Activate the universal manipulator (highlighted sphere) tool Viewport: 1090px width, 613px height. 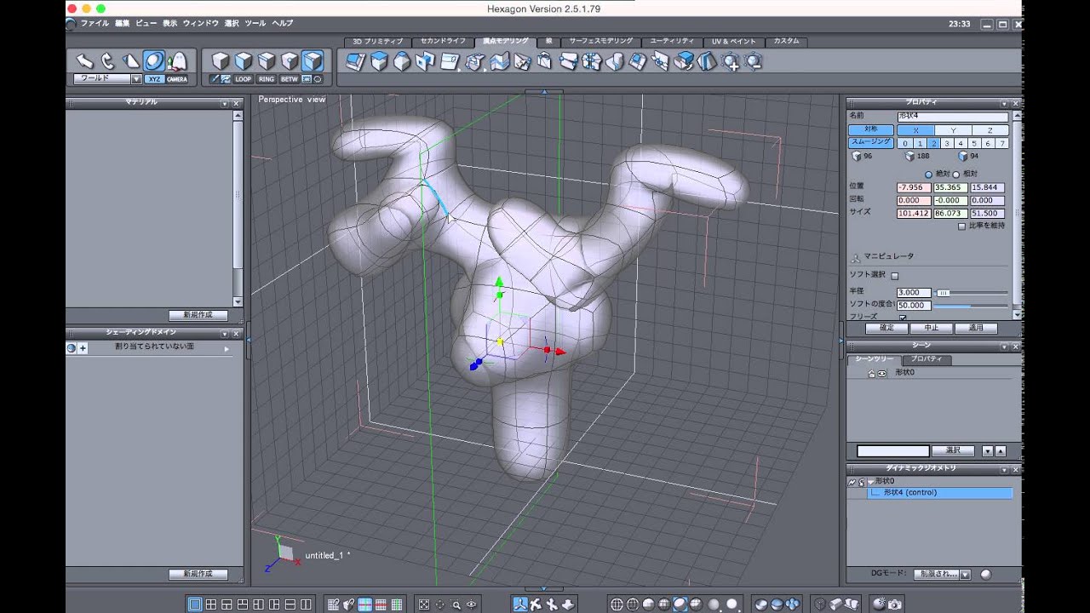point(154,60)
